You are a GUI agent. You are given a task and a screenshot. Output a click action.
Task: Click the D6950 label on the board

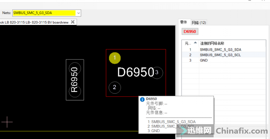coord(135,72)
